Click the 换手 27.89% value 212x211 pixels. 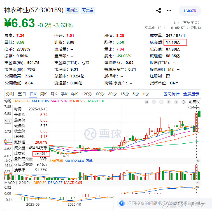[23, 49]
